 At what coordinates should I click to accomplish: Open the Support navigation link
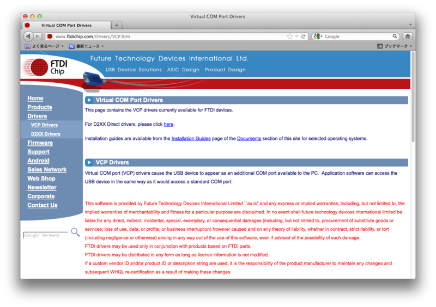(x=38, y=152)
